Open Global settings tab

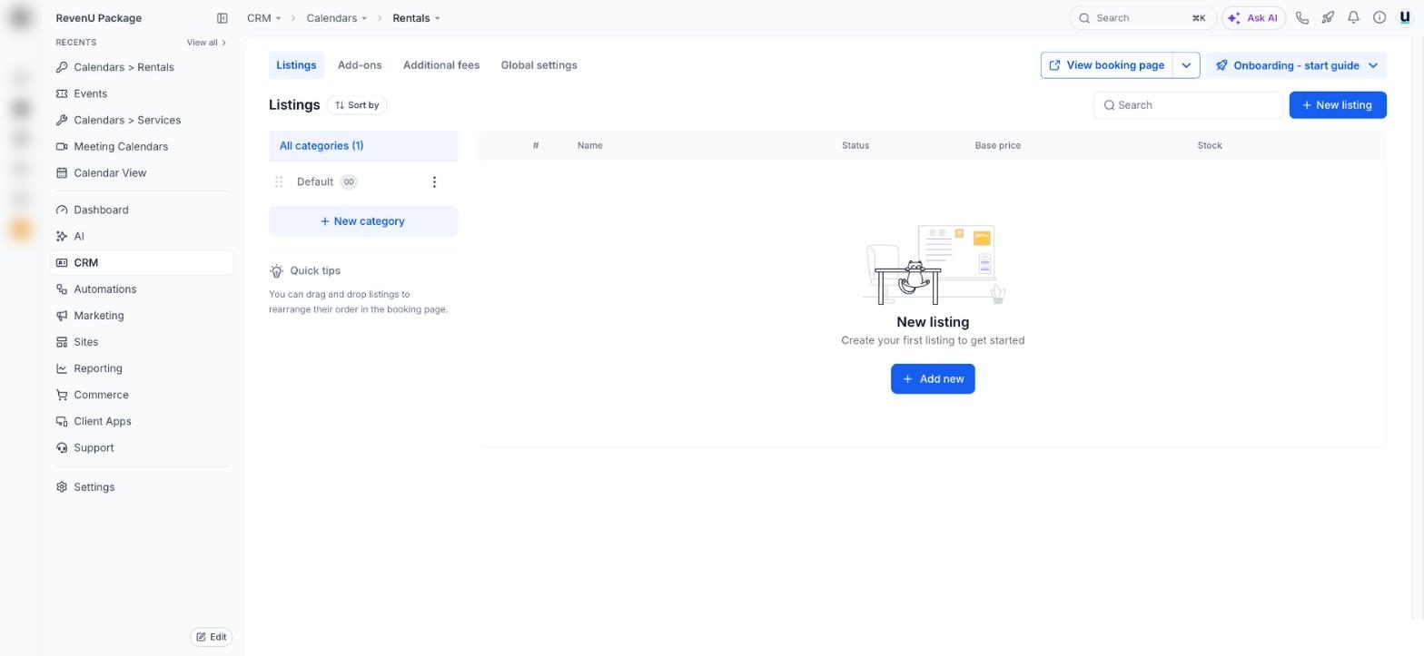click(x=539, y=65)
